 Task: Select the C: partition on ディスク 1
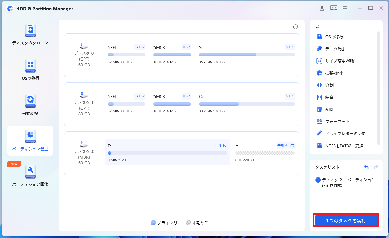246,104
